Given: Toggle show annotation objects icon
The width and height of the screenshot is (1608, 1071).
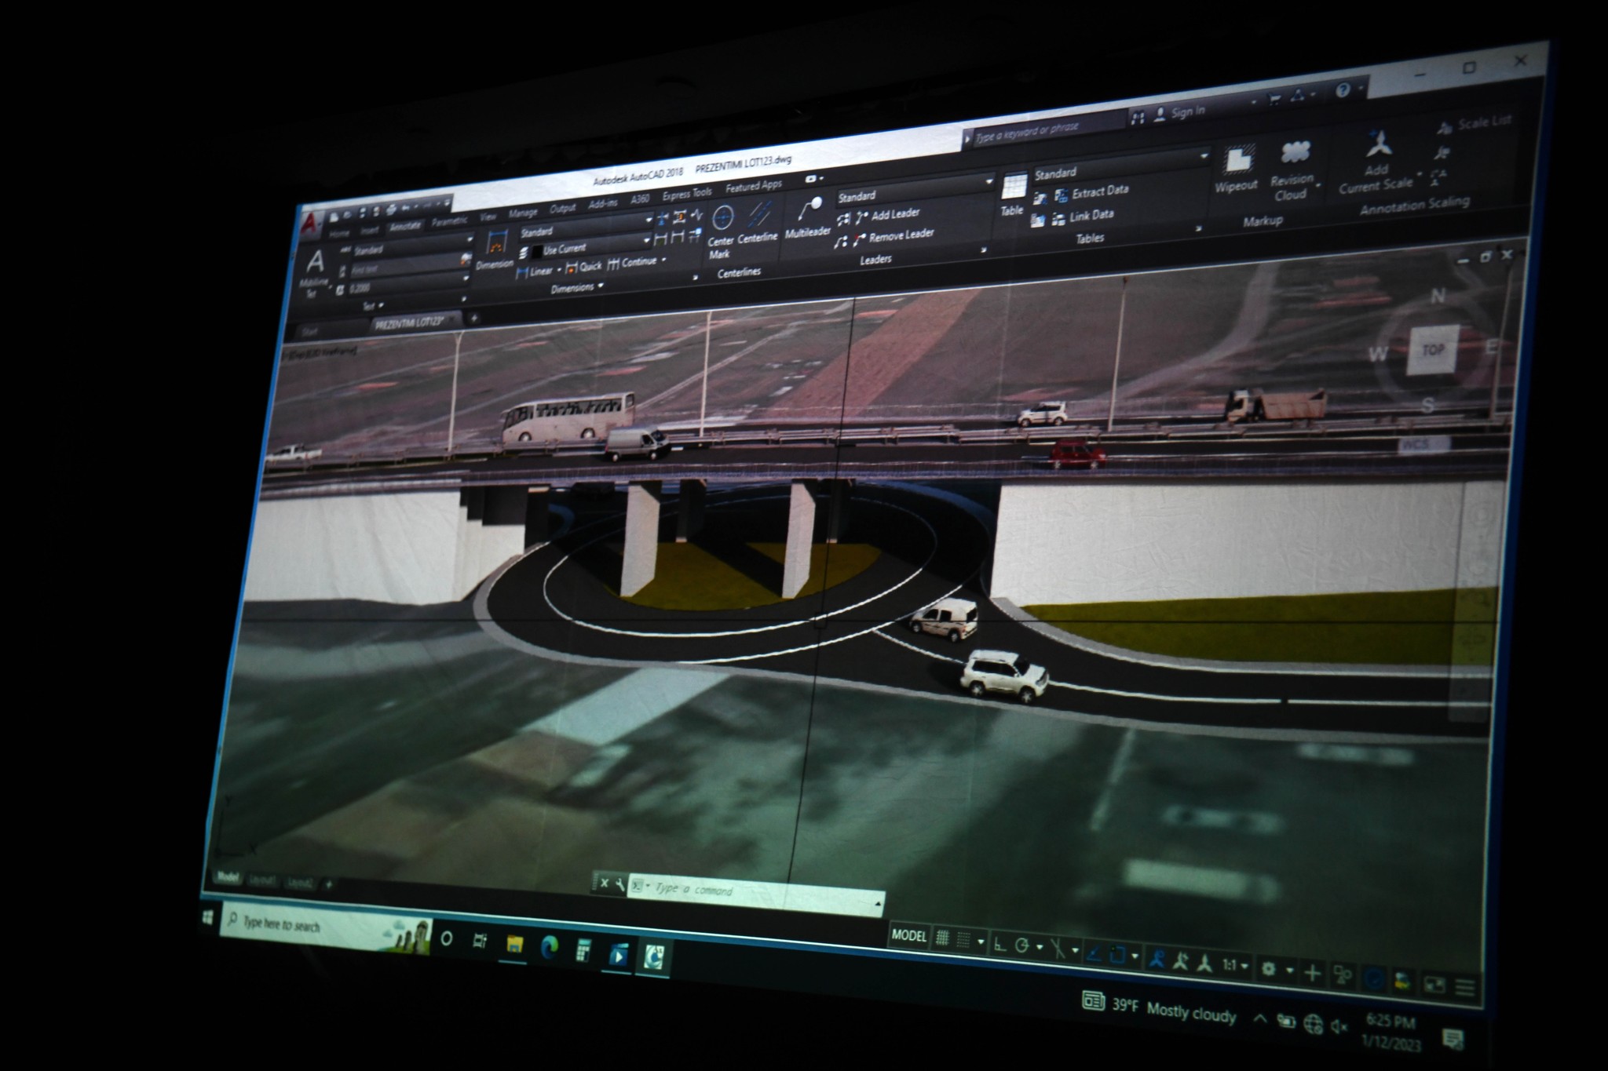Looking at the screenshot, I should pos(1157,960).
